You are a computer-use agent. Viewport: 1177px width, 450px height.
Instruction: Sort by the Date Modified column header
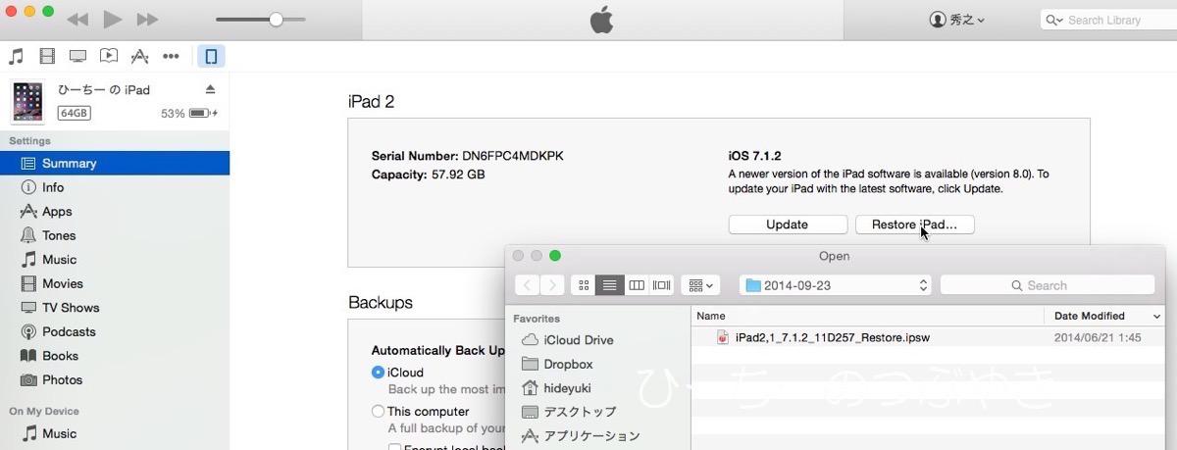point(1105,316)
